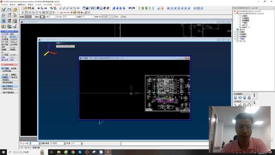Open the third menu bar item
Image resolution: width=275 pixels, height=155 pixels.
click(21, 5)
